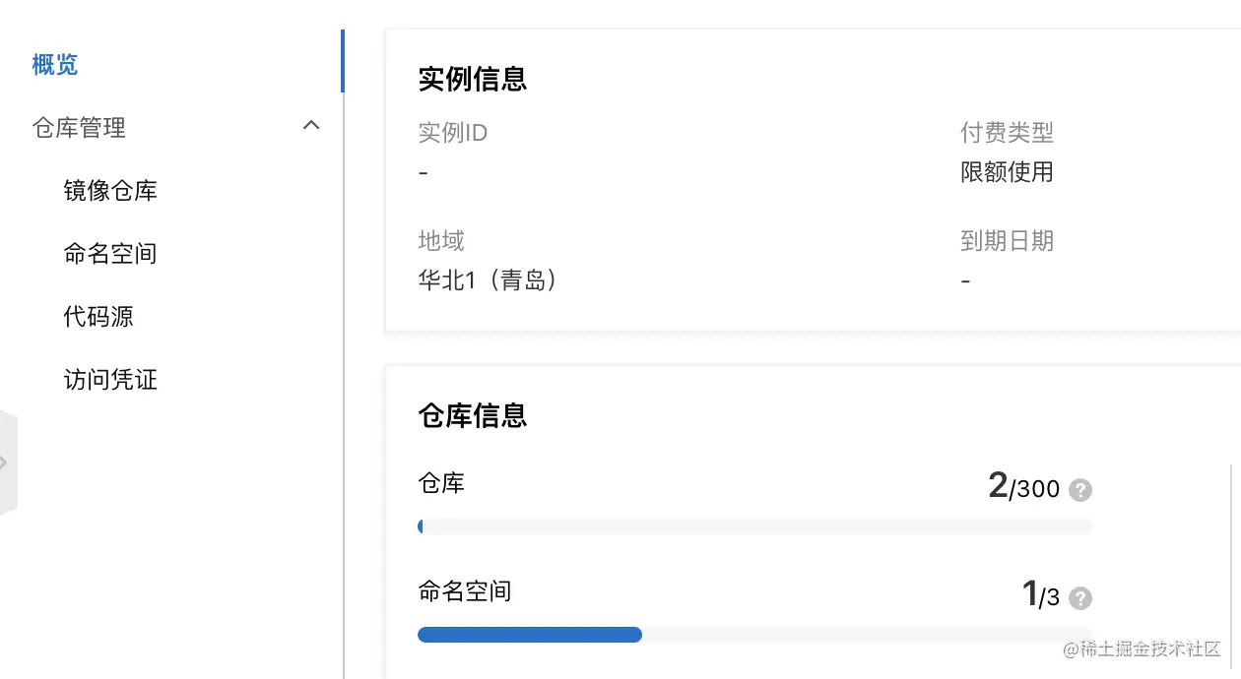Screen dimensions: 1241x679
Task: Click the 限额使用 billing type value
Action: (x=1007, y=172)
